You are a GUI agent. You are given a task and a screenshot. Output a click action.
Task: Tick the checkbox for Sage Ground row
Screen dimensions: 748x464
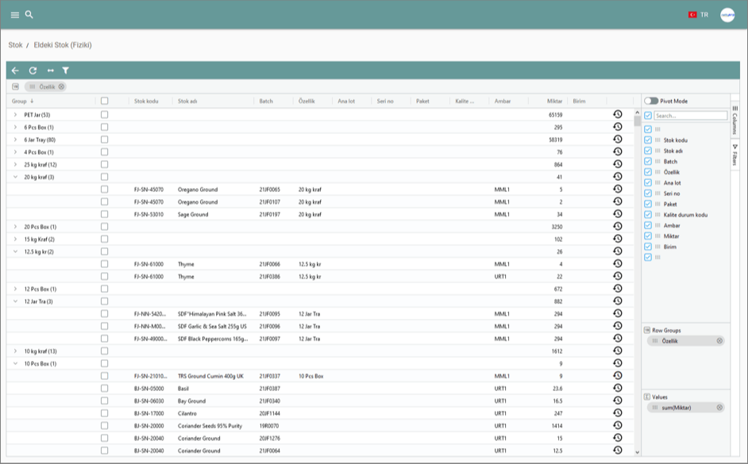click(x=104, y=214)
